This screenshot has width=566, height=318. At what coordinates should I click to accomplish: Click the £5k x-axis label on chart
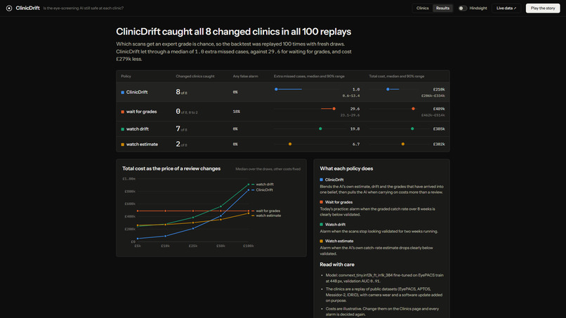(x=138, y=246)
